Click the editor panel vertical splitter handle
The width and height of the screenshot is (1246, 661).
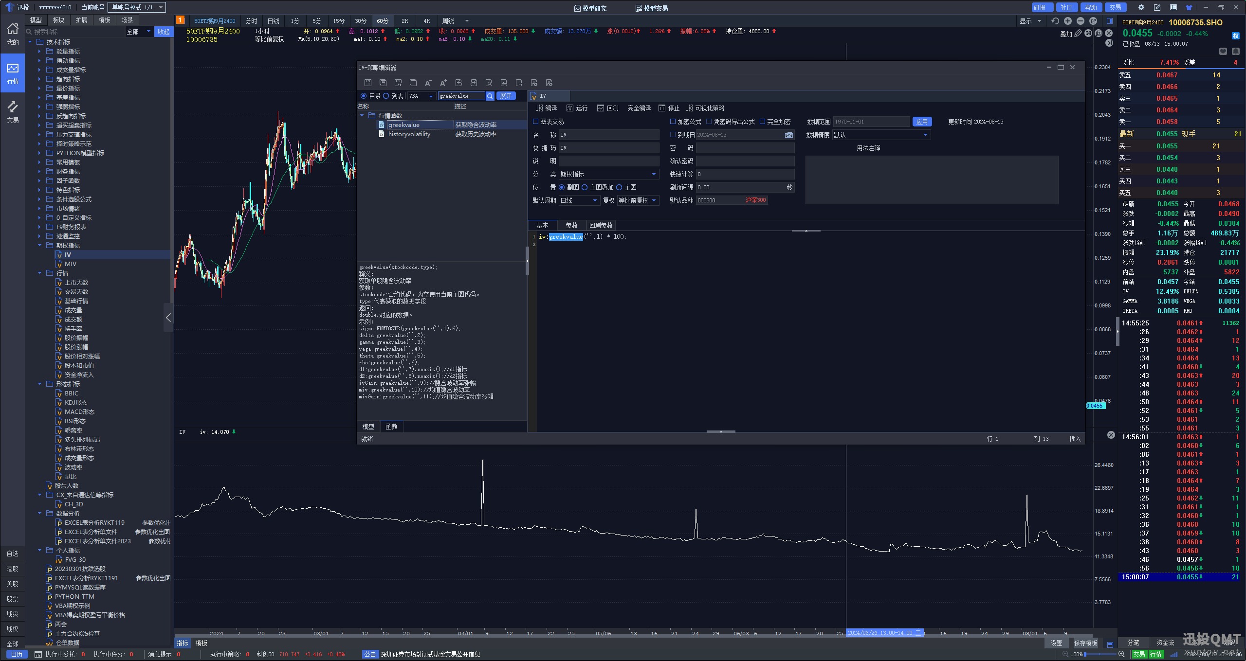coord(527,261)
